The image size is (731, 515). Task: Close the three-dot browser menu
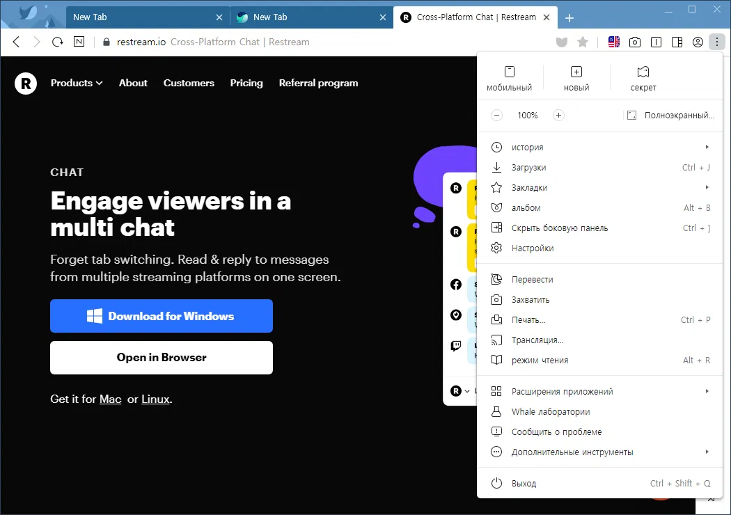pos(717,42)
